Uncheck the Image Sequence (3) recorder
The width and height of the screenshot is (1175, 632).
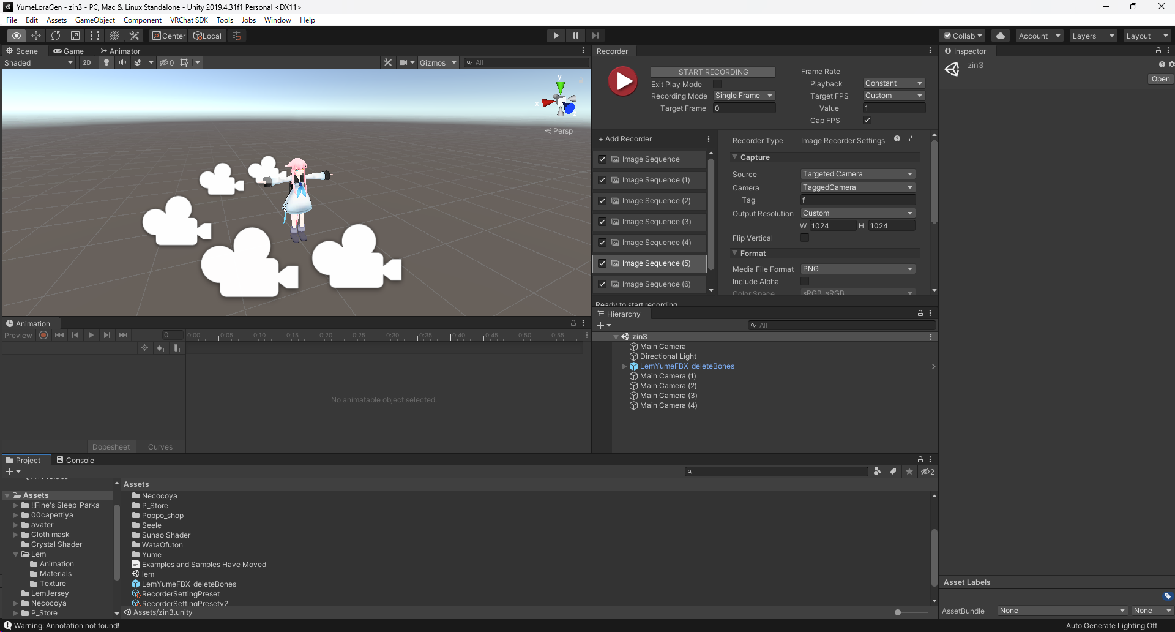(x=602, y=222)
